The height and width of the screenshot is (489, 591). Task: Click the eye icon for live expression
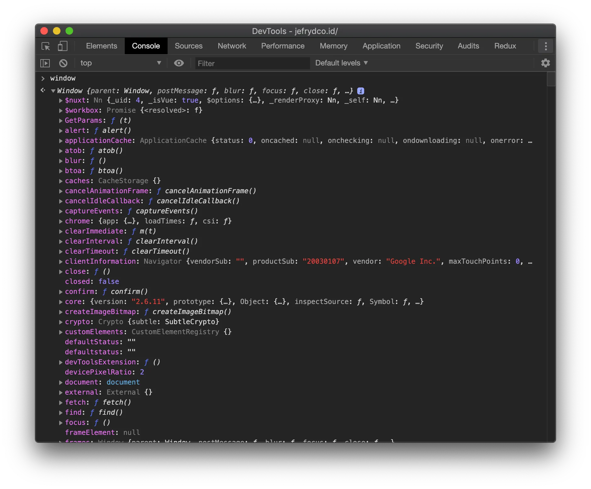click(179, 63)
